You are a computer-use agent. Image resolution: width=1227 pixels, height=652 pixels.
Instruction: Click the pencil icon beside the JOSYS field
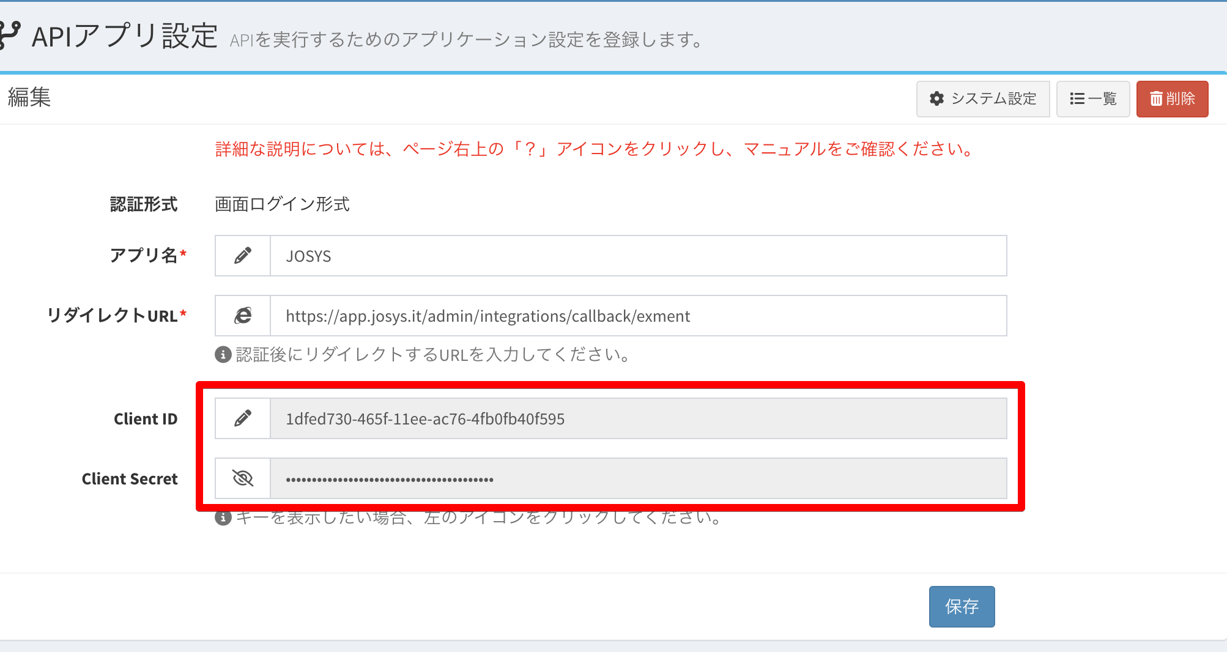coord(243,256)
